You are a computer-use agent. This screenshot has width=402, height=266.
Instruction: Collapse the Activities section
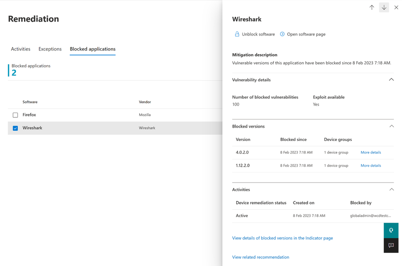coord(391,190)
